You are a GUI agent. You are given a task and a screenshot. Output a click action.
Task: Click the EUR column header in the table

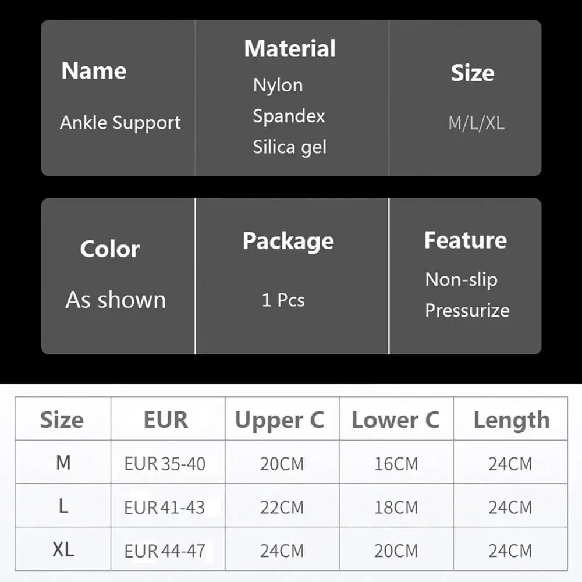[166, 420]
